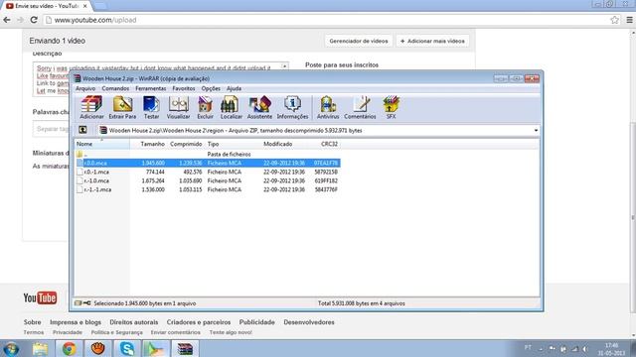Click the Extrair Para toolbar icon
Viewport: 636px width, 357px height.
click(122, 107)
